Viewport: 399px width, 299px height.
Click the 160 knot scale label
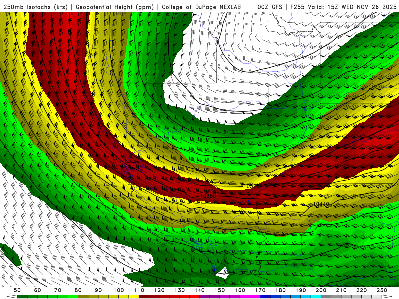click(240, 290)
